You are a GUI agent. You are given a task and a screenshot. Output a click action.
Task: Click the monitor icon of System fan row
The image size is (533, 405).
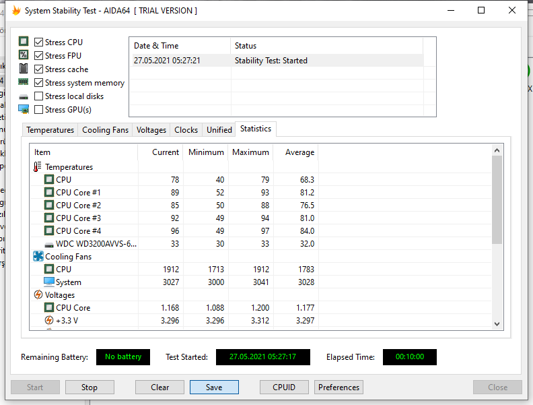49,282
